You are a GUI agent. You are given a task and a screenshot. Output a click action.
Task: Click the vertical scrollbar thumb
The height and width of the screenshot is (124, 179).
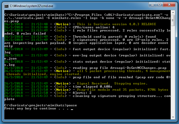pos(173,21)
